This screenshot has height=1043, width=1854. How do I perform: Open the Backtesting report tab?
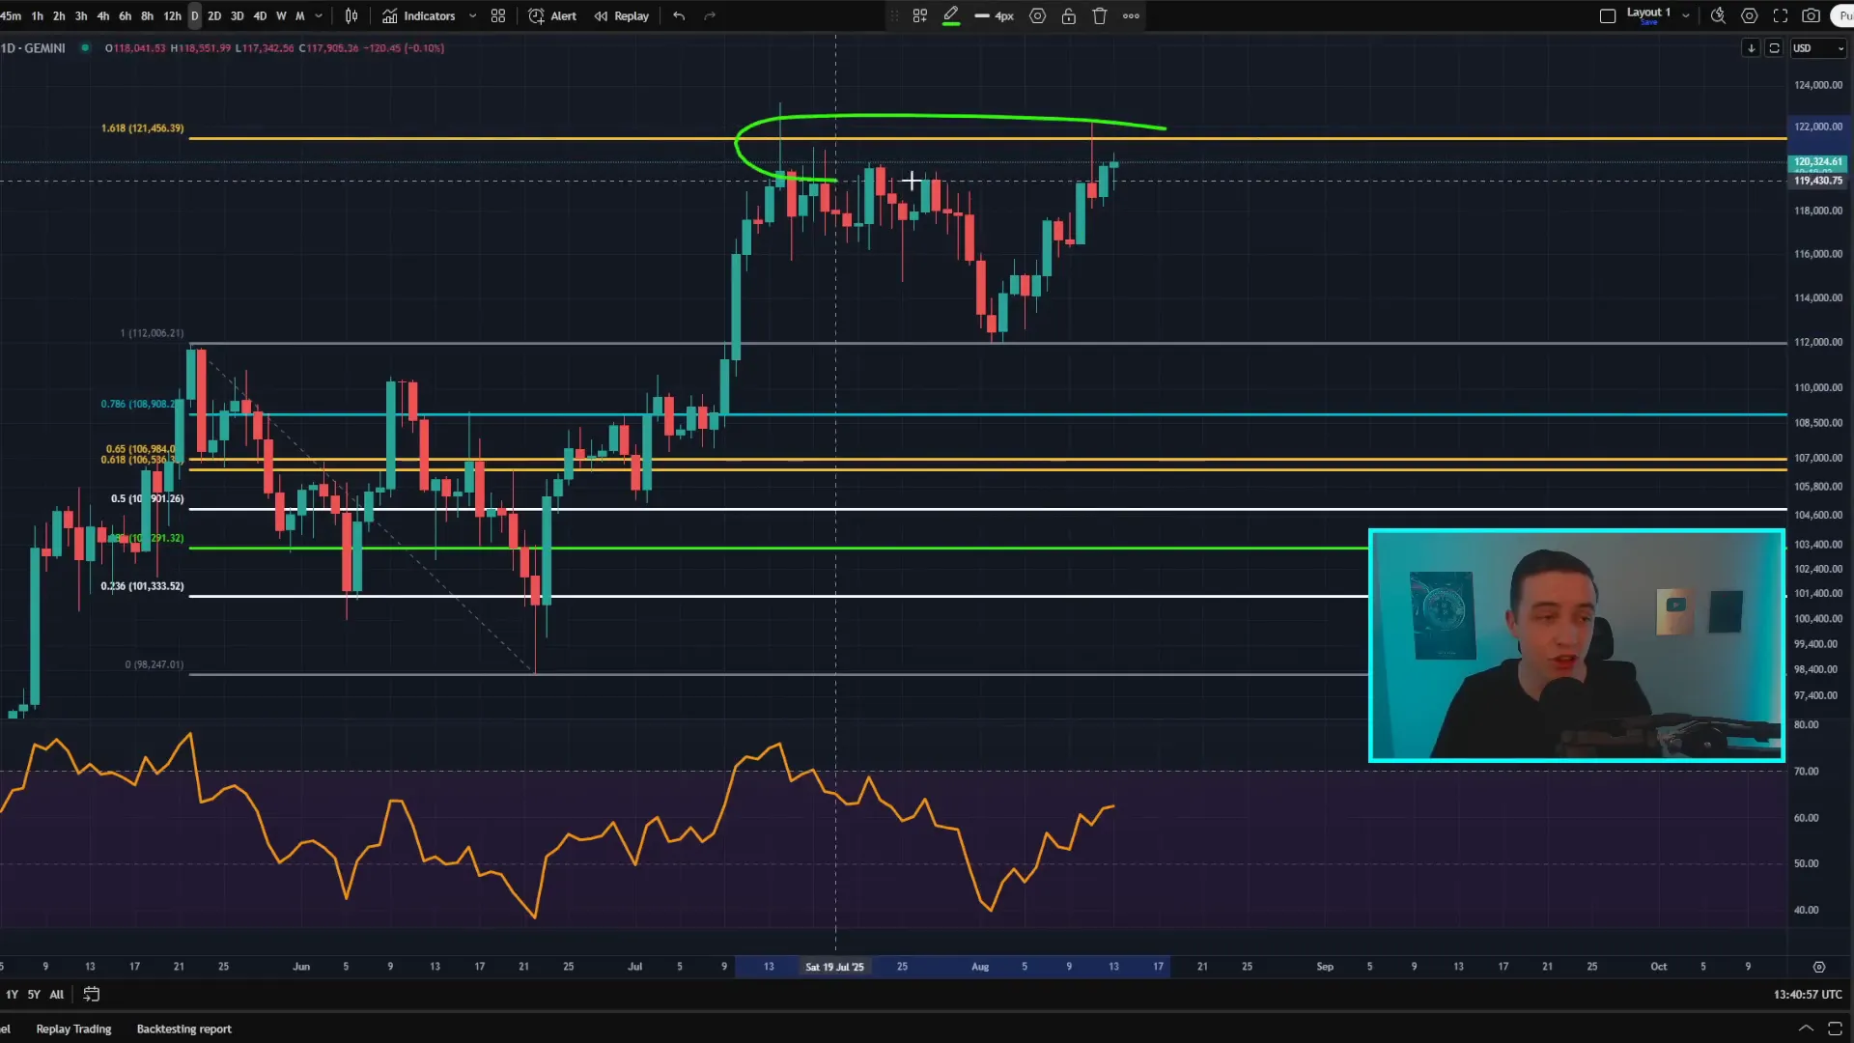183,1029
